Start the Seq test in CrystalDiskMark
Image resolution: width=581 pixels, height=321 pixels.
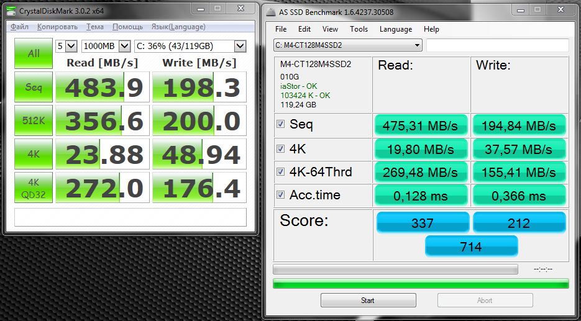34,87
